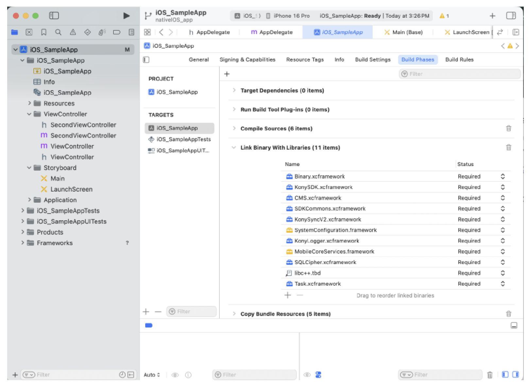
Task: Switch to the General tab
Action: (199, 59)
